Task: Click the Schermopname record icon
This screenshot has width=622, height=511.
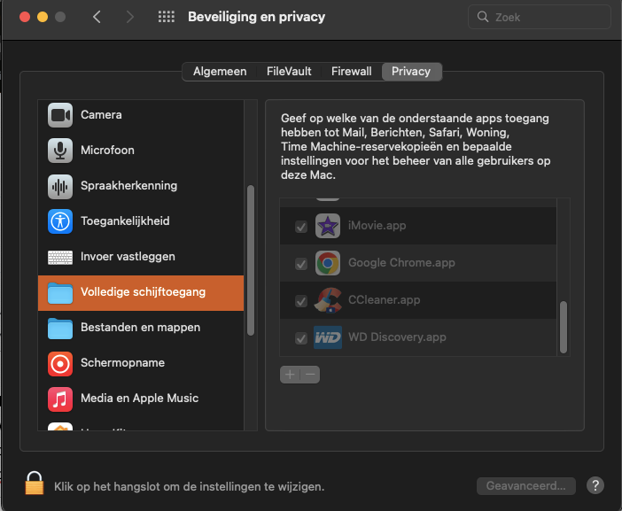Action: pyautogui.click(x=60, y=363)
